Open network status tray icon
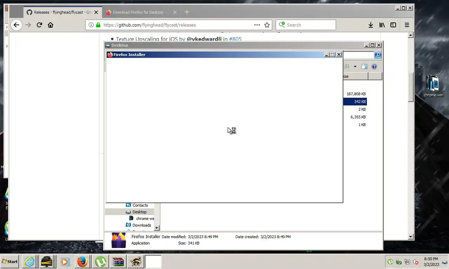Viewport: 449px width, 269px height. point(407,262)
